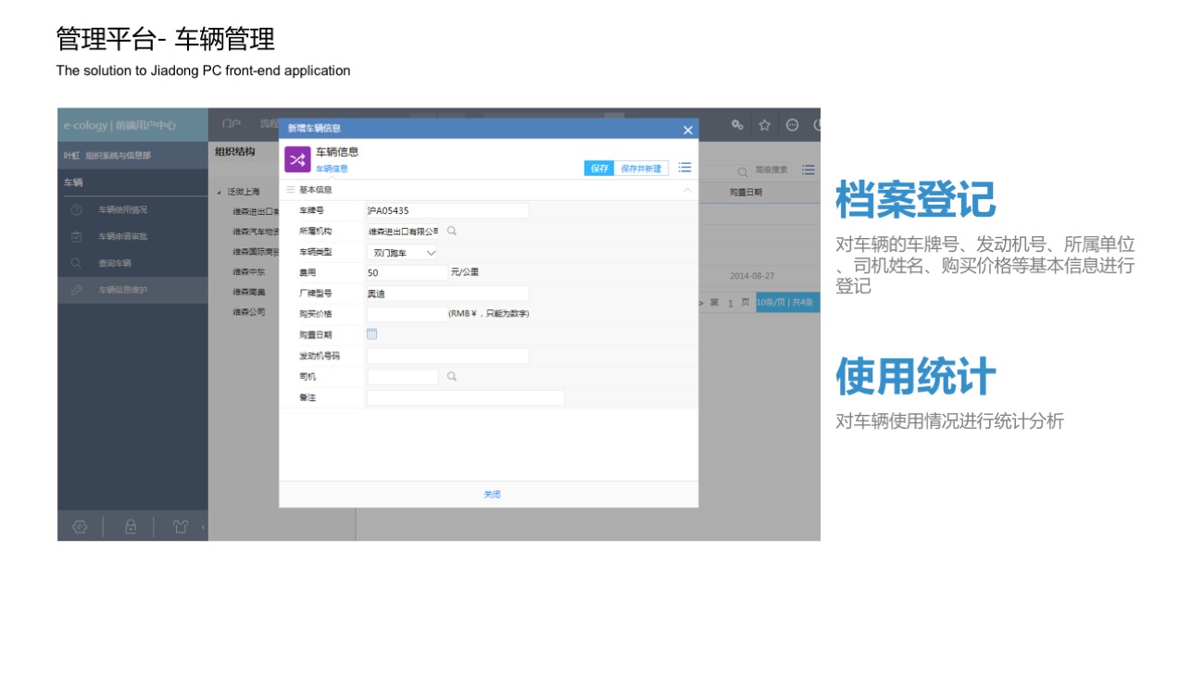Click the 保存 (Save) button
The image size is (1204, 677).
[599, 169]
